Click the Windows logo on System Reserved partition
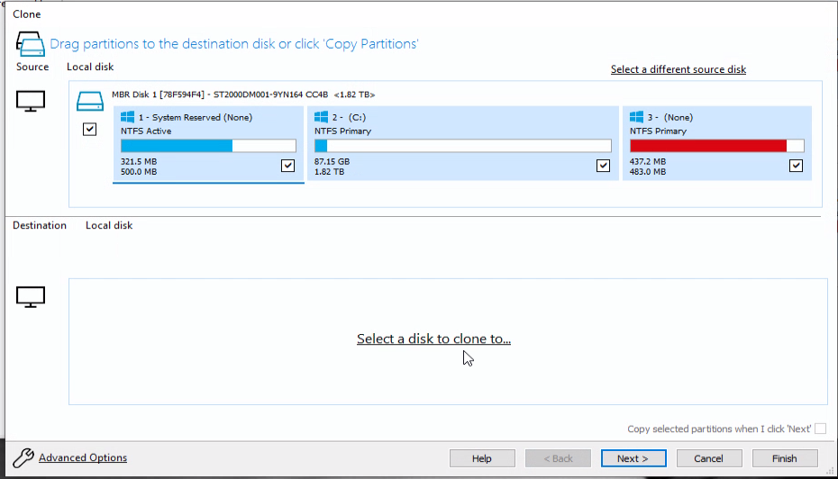Viewport: 838px width, 479px height. [128, 117]
